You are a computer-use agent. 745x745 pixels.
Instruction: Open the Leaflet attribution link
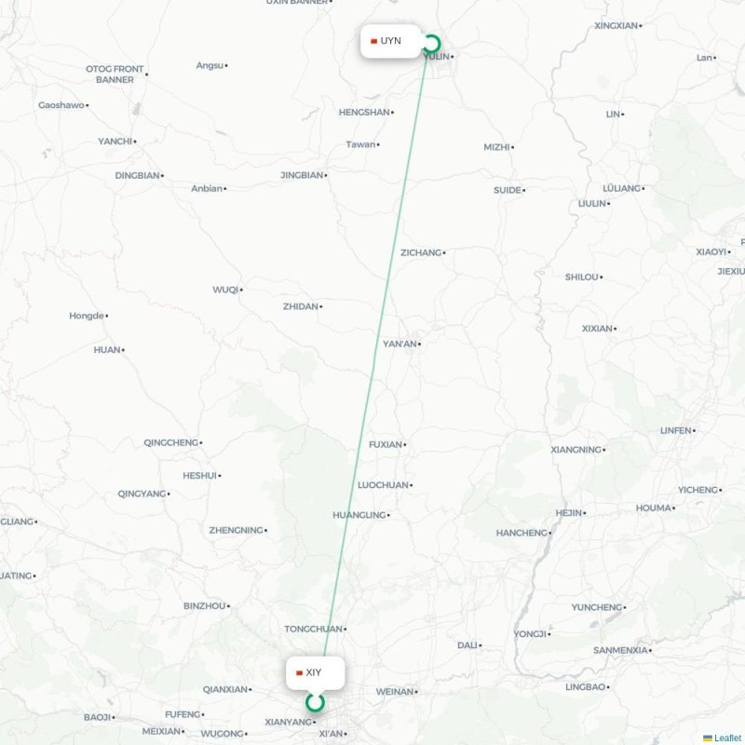tap(729, 738)
